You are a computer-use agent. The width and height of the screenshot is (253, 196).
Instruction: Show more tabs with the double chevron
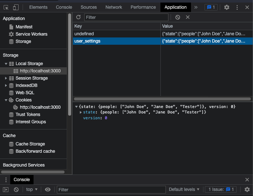(196, 7)
